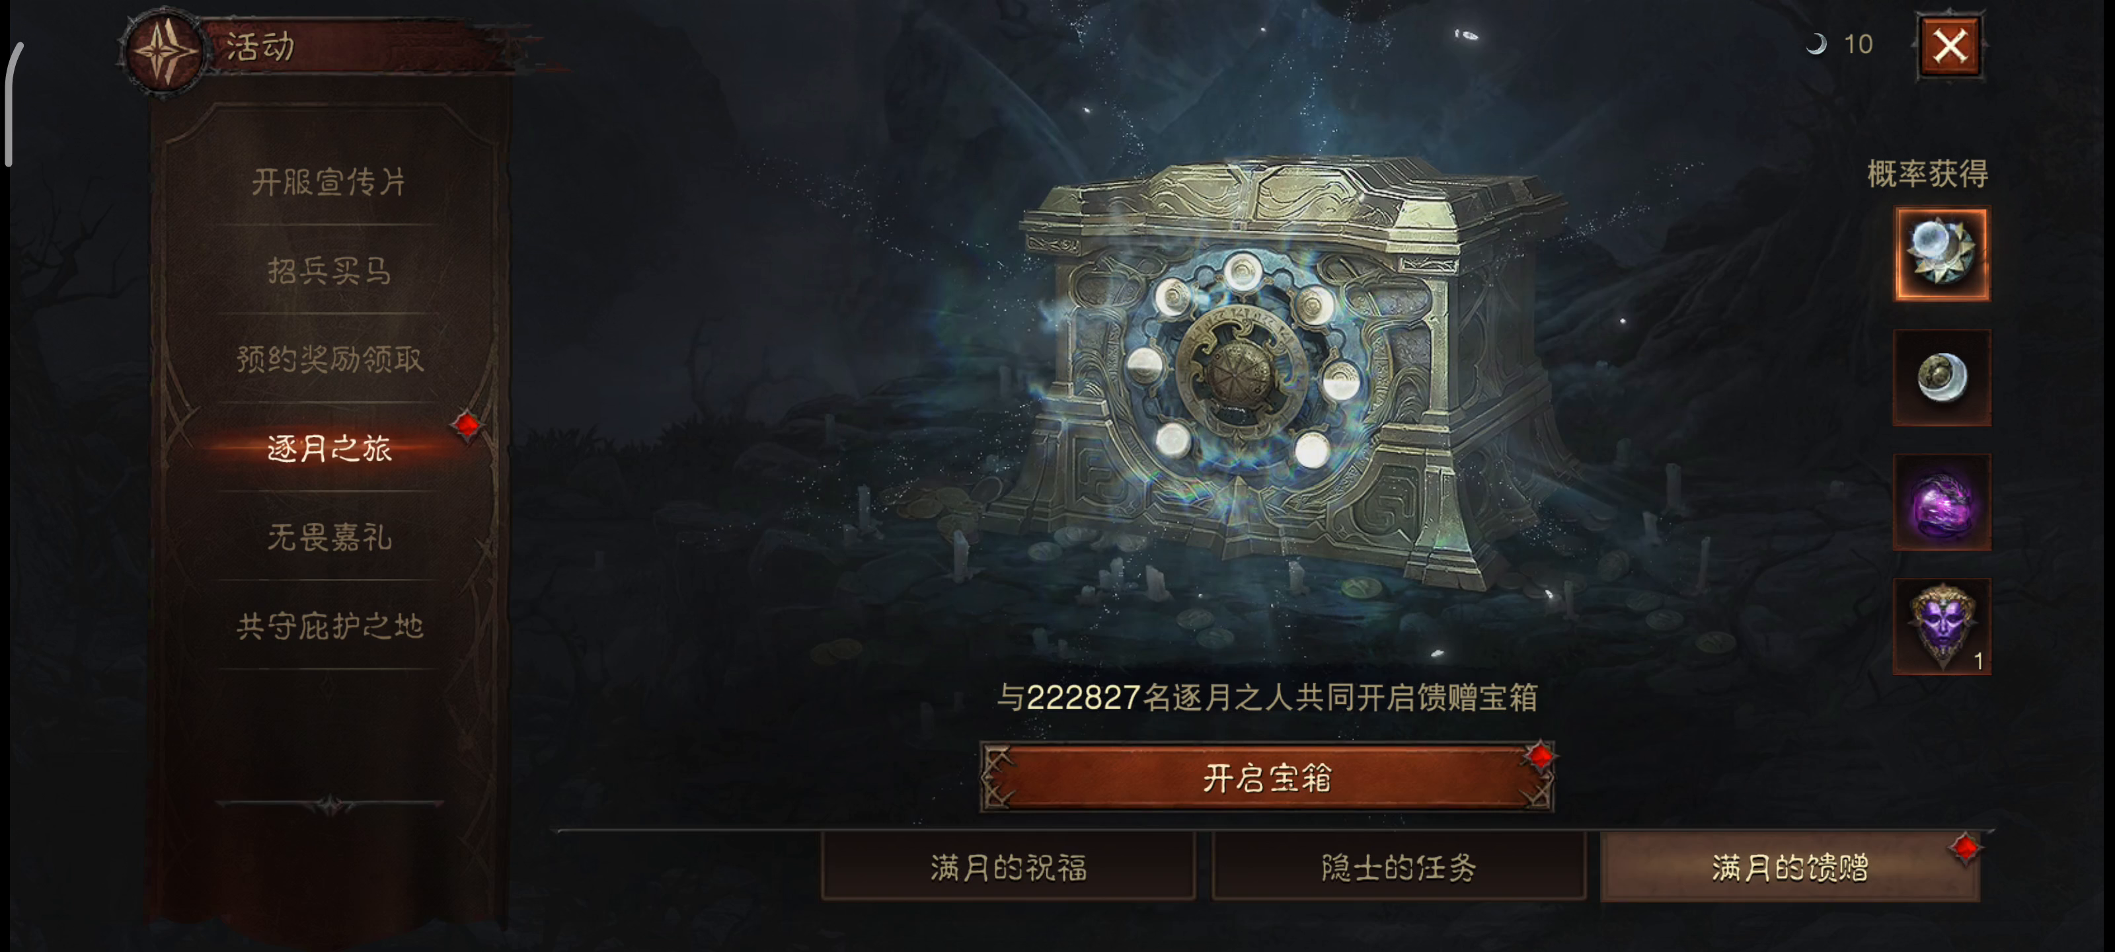Go to 无畏嘉礼 event
The height and width of the screenshot is (952, 2115).
pos(328,537)
